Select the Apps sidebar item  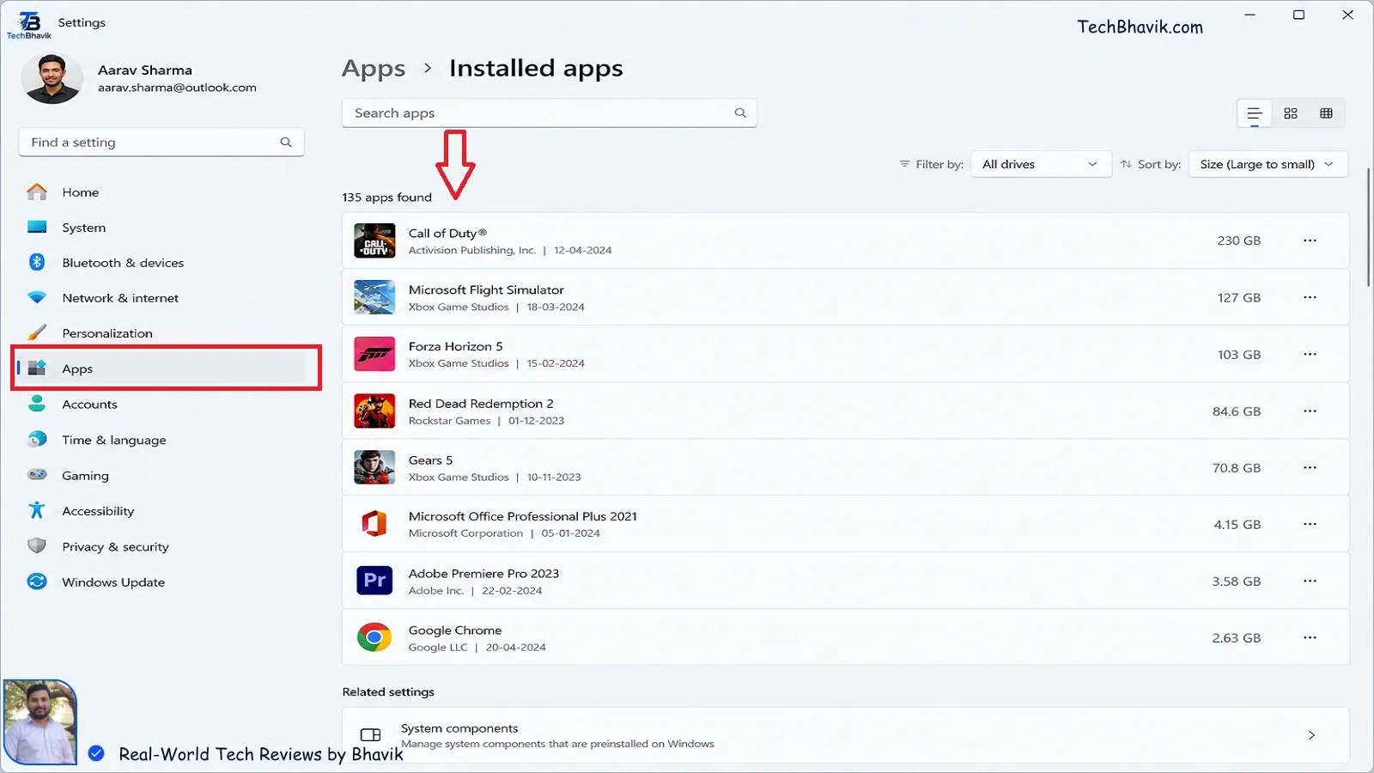[161, 368]
